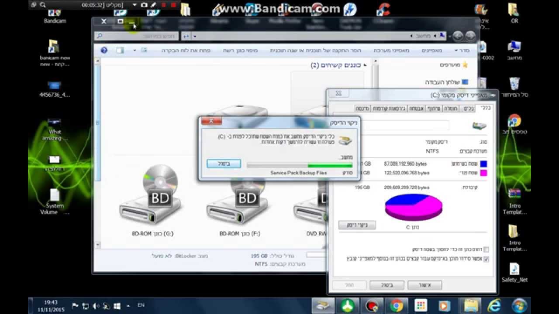
Task: Click Explorer's forward navigation arrow
Action: point(458,36)
